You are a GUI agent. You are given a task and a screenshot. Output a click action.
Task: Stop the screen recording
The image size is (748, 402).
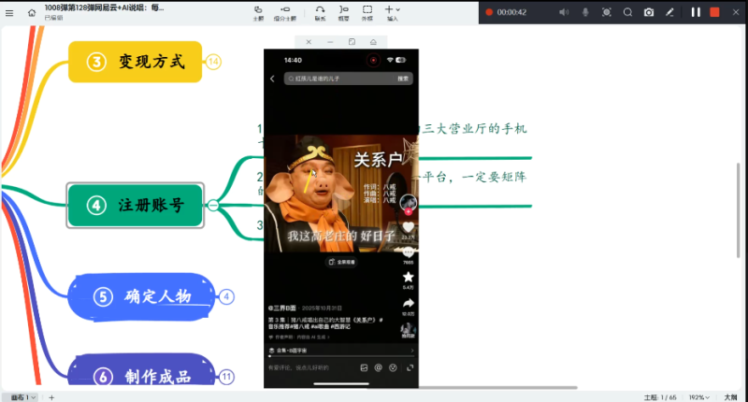714,12
